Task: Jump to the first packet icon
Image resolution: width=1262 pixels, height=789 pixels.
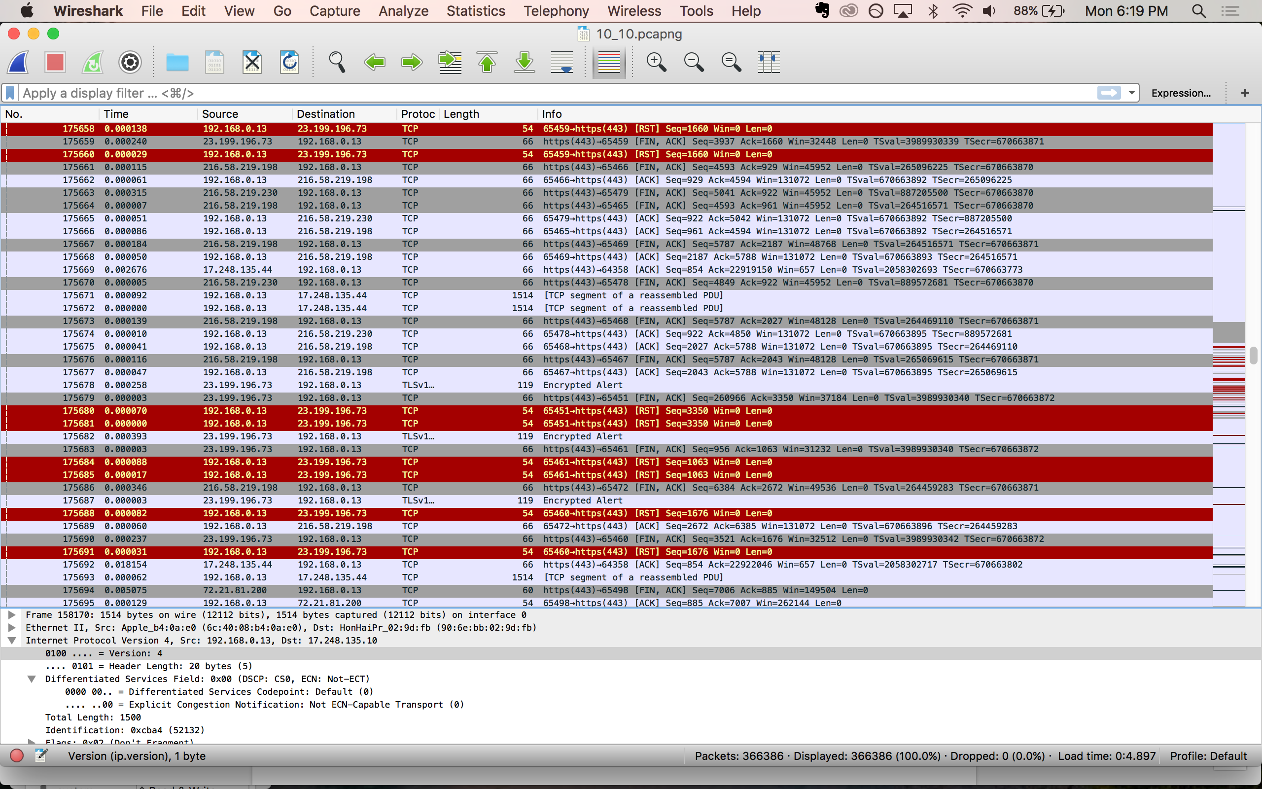Action: coord(487,62)
